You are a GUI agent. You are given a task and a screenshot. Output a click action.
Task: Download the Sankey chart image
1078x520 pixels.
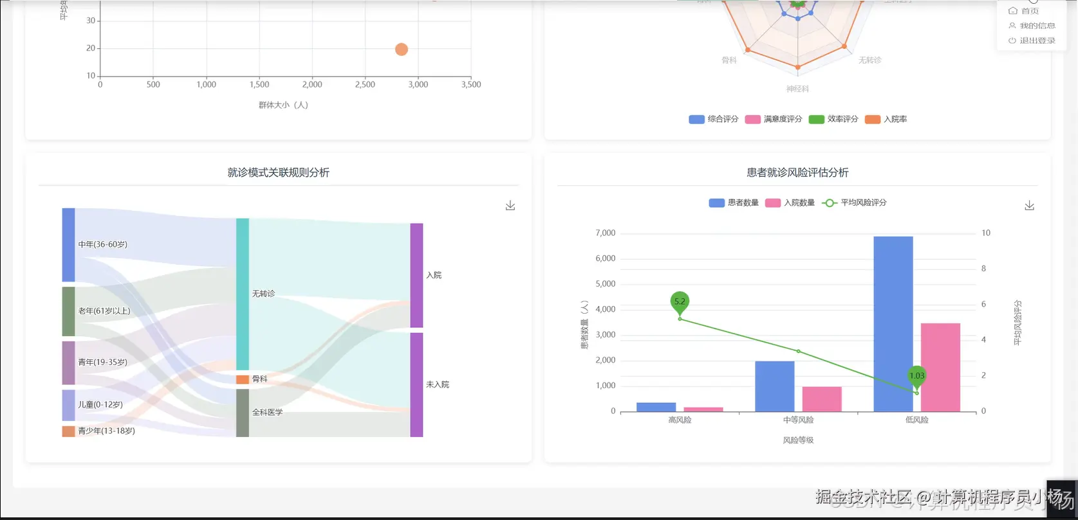[x=510, y=205]
